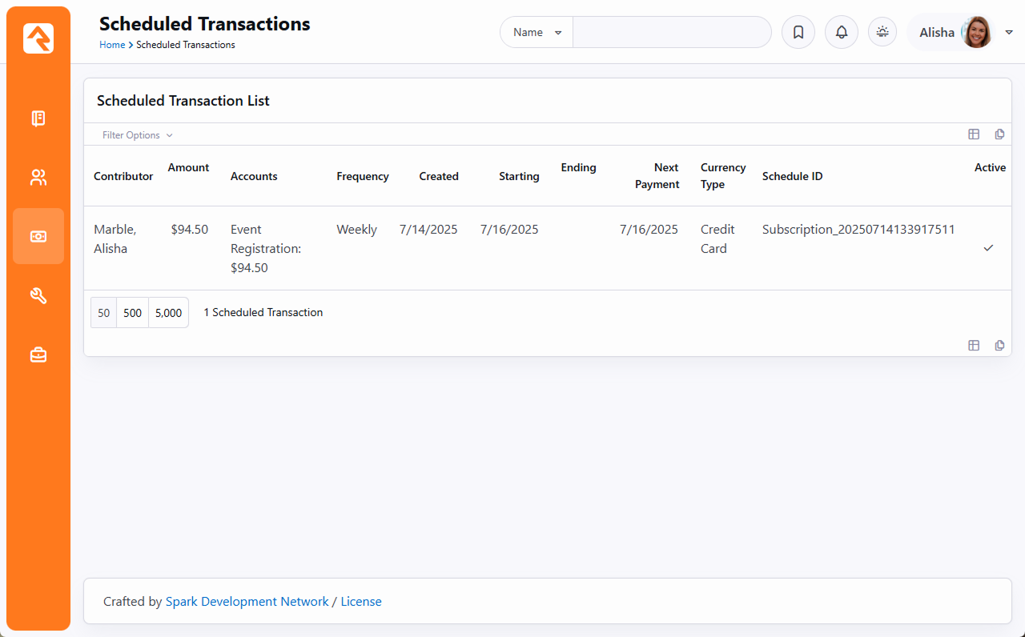Open the Intranet book icon in sidebar
This screenshot has height=637, width=1025.
tap(38, 118)
